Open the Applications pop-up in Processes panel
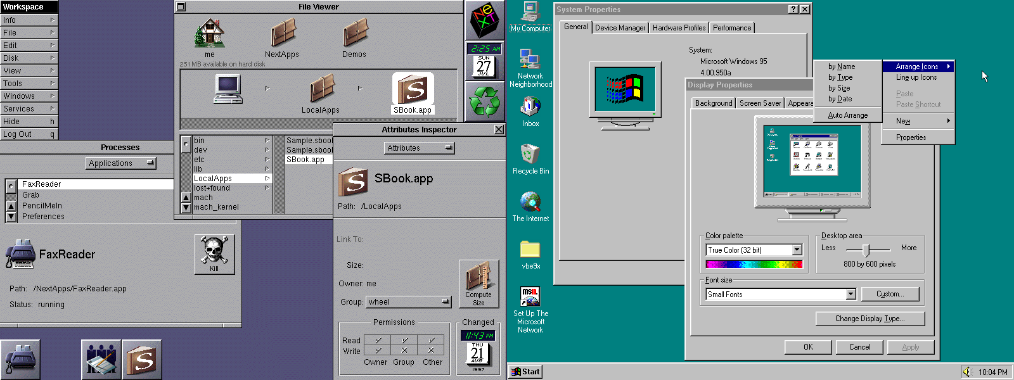The height and width of the screenshot is (380, 1014). pyautogui.click(x=121, y=163)
